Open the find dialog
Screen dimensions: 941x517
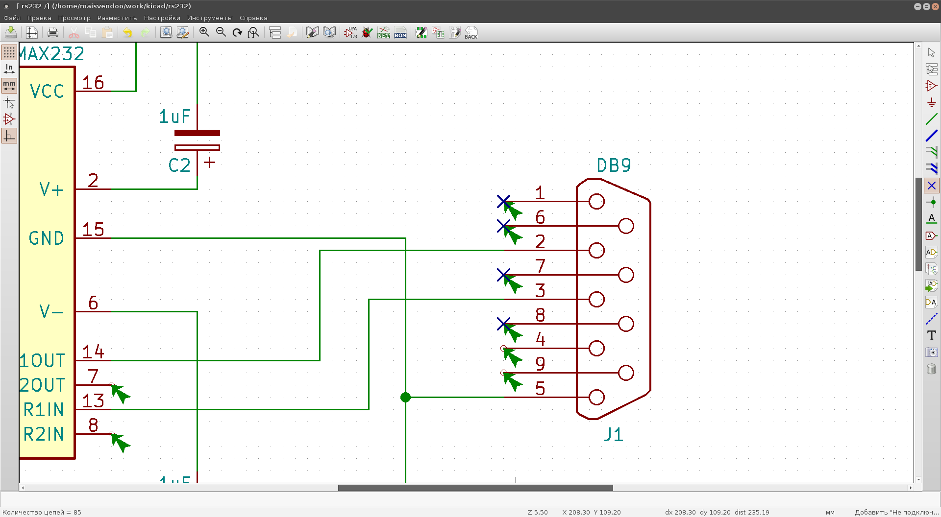(166, 32)
